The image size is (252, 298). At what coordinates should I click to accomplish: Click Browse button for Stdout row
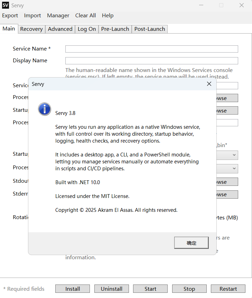[227, 182]
